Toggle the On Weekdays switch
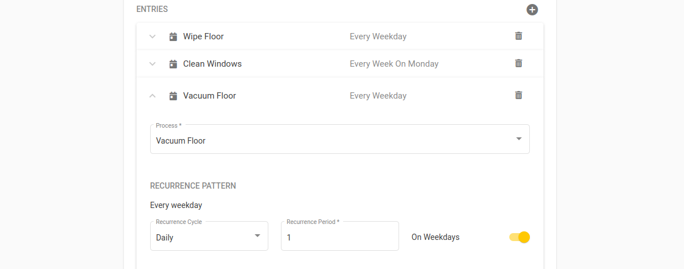The image size is (684, 269). 520,237
